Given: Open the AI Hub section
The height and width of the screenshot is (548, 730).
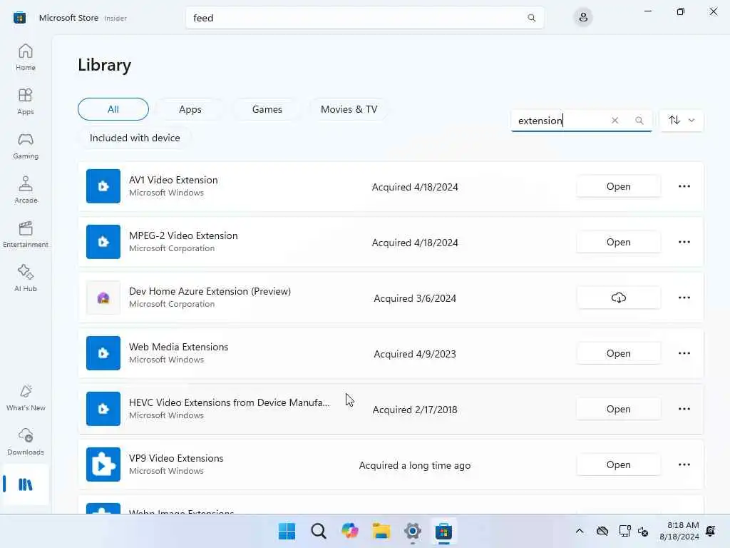Looking at the screenshot, I should click(26, 279).
